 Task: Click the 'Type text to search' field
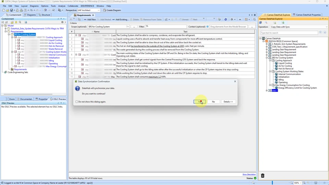point(289,33)
